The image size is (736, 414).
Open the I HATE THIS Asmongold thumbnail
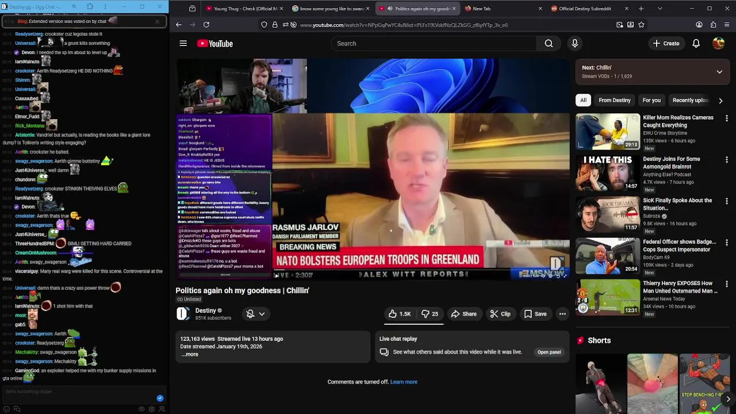(x=608, y=173)
